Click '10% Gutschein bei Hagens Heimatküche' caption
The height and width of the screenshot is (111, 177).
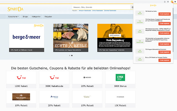(x=68, y=50)
